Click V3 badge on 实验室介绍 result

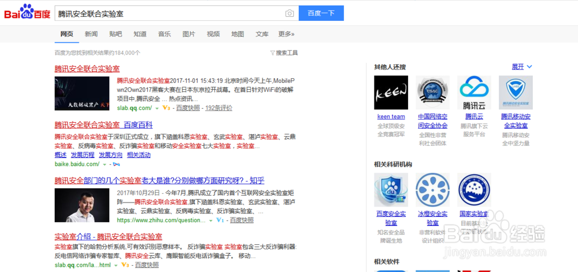125,265
